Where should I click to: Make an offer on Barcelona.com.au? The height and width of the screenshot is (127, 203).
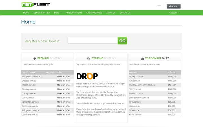[63, 106]
